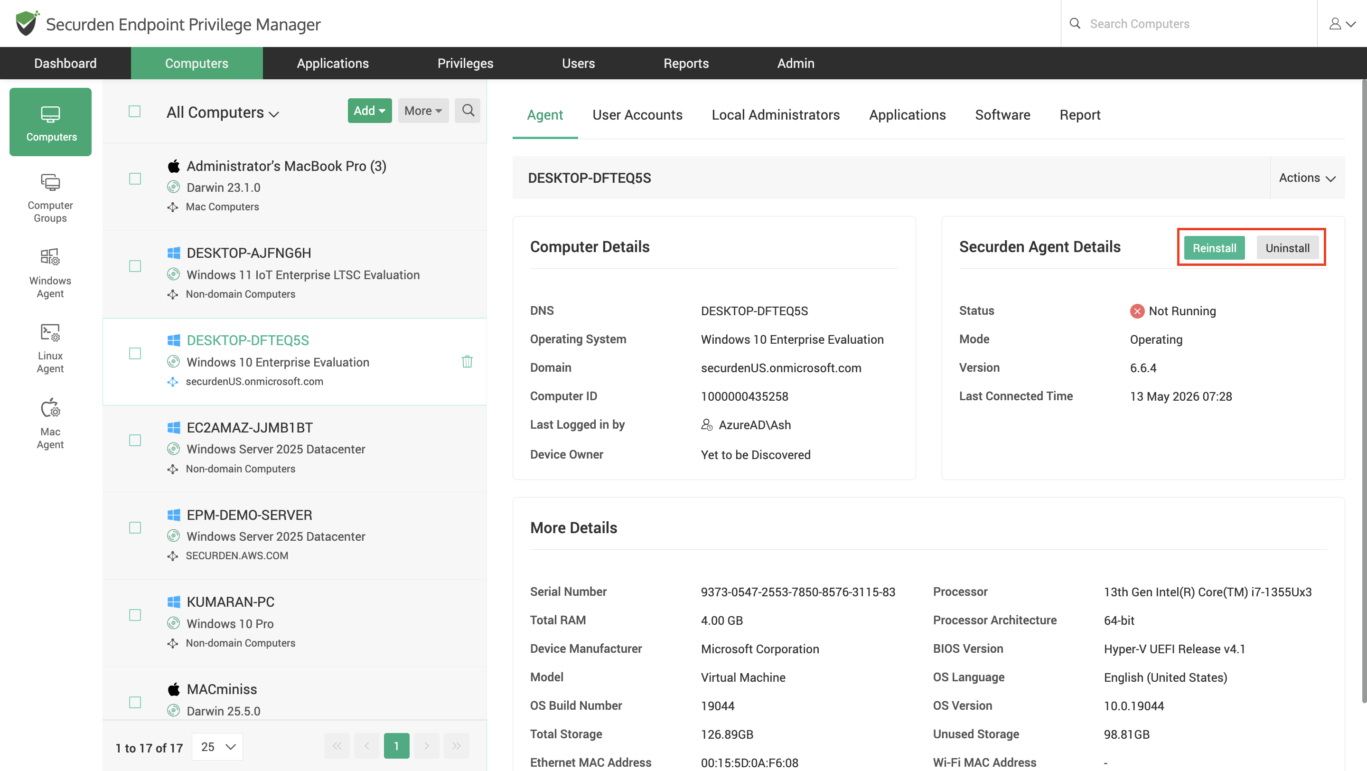Check the MACminiss checkbox
1367x771 pixels.
[x=135, y=702]
